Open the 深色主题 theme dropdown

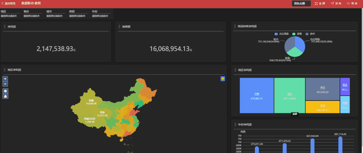[301, 4]
